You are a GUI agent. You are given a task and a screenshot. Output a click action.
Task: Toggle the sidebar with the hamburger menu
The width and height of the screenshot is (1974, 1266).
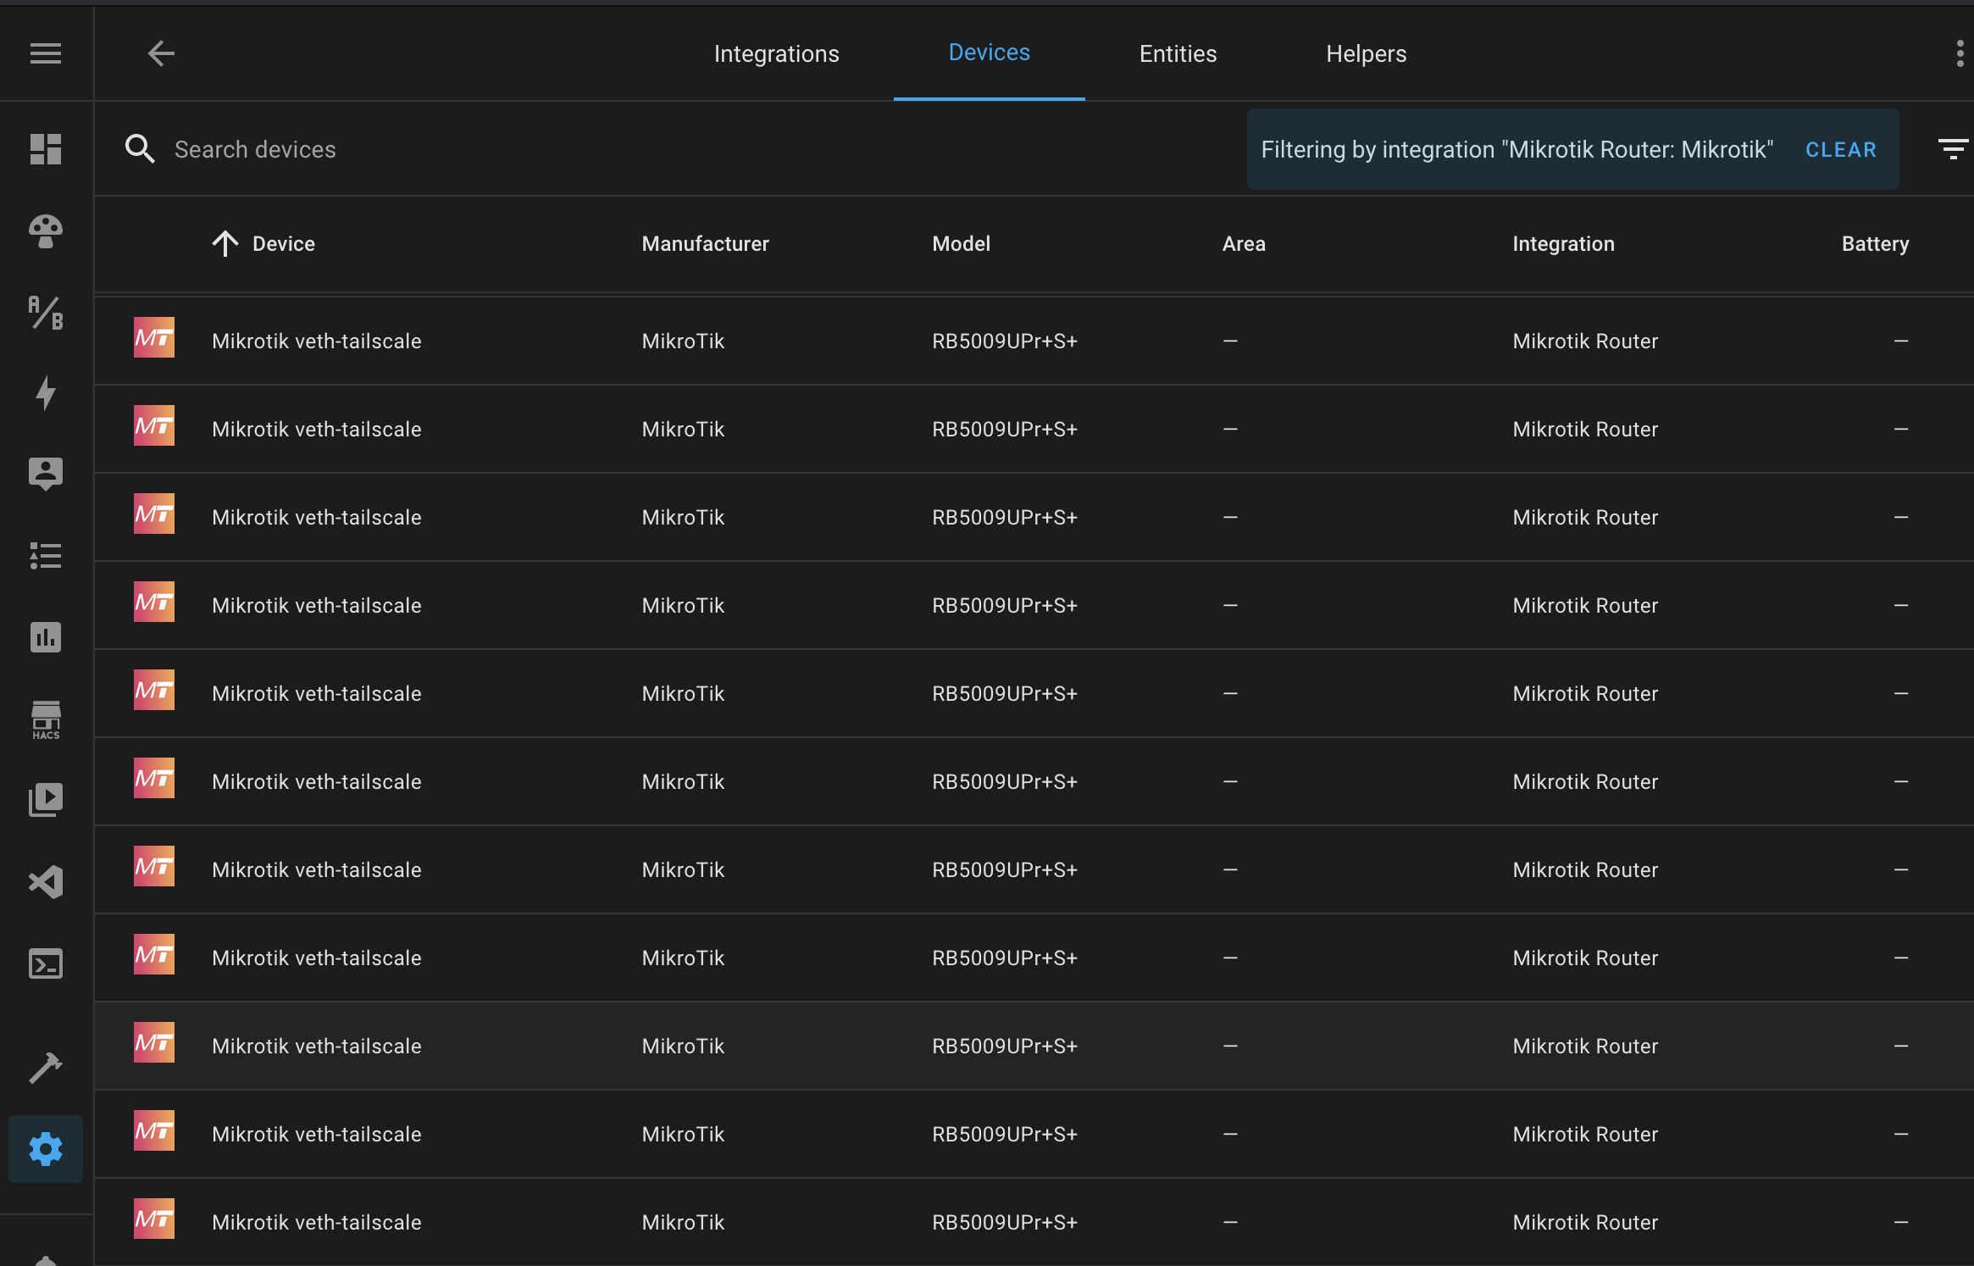44,53
